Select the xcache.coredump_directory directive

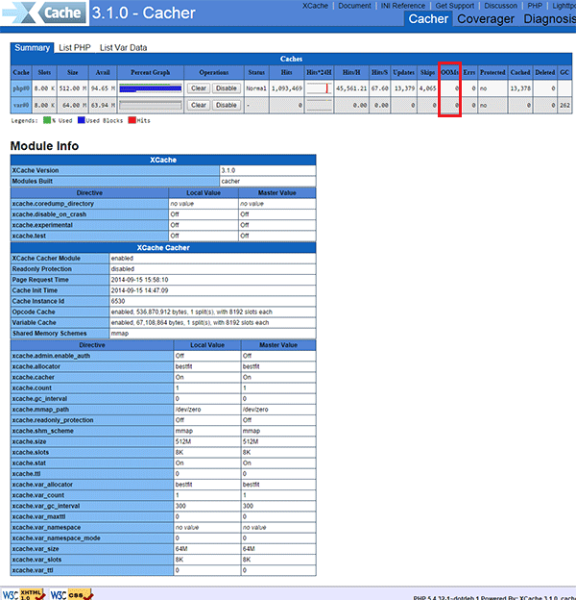point(53,204)
